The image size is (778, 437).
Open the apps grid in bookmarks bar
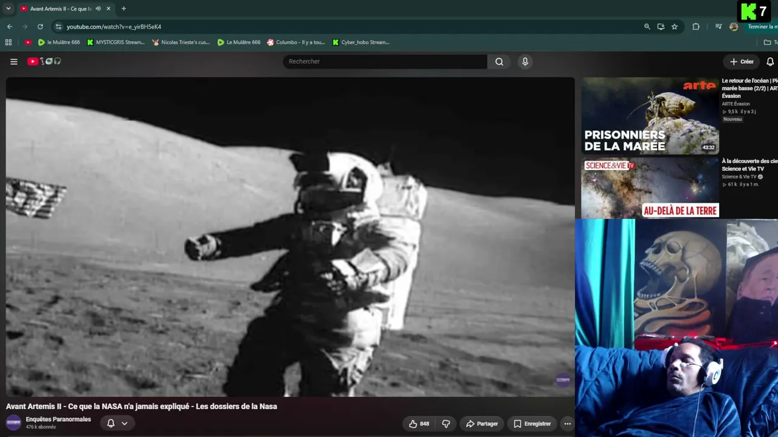[9, 42]
